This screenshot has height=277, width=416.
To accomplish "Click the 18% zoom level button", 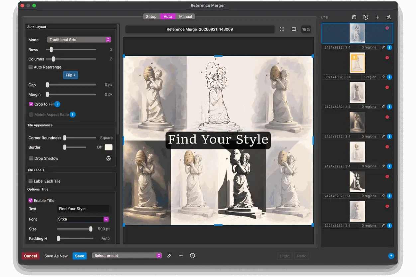I will coord(306,29).
